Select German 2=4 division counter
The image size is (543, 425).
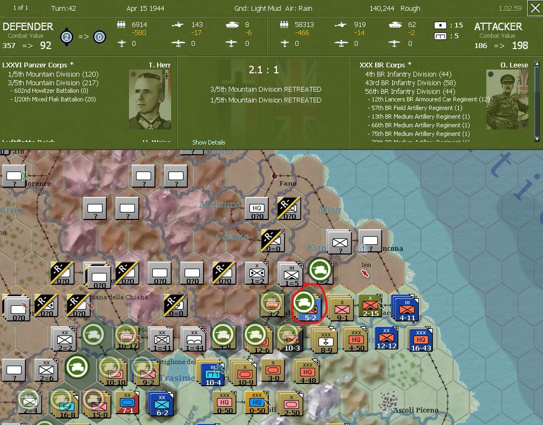click(x=30, y=403)
